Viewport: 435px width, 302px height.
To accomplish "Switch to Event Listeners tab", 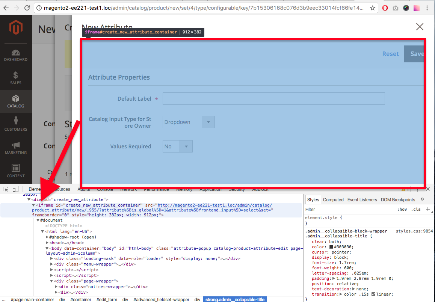I will [362, 200].
